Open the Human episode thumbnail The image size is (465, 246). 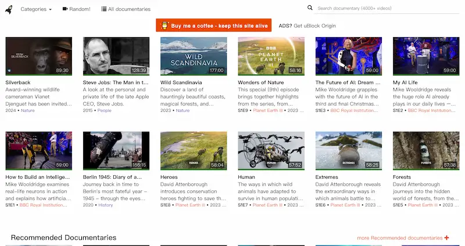pyautogui.click(x=271, y=151)
